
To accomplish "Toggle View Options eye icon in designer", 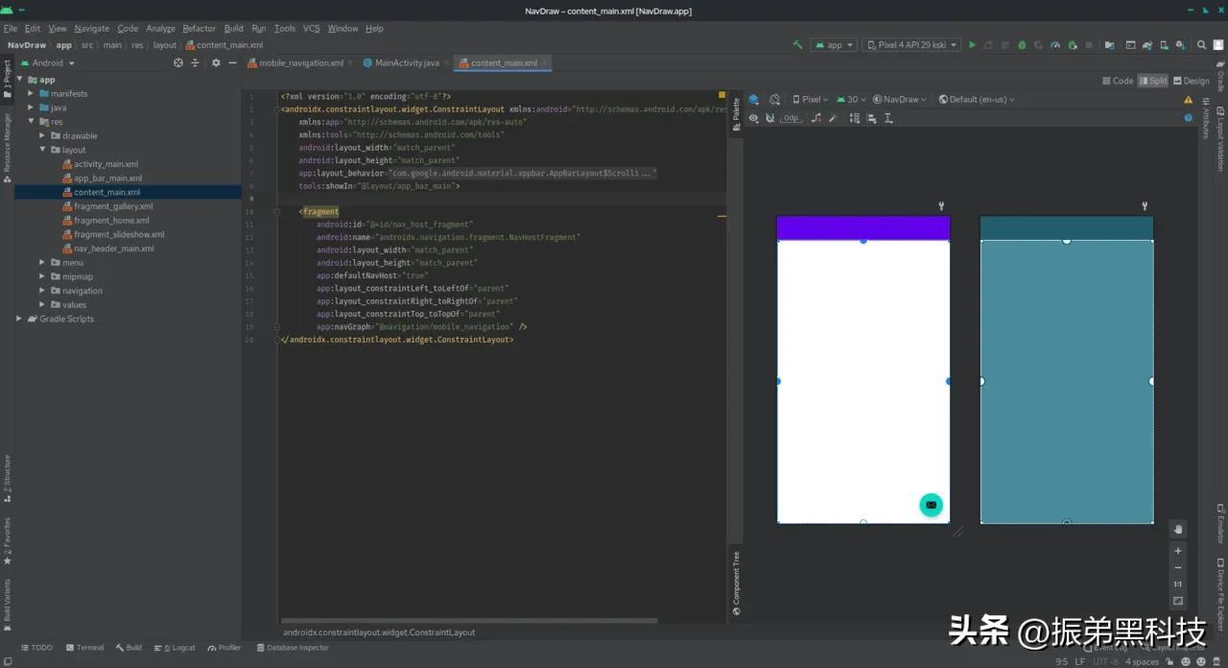I will tap(754, 118).
